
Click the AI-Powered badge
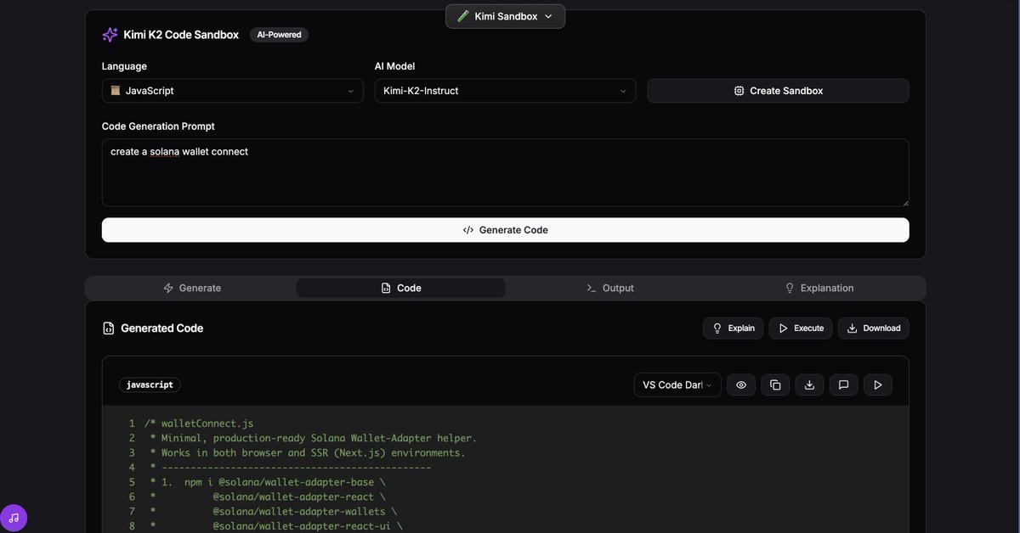click(x=279, y=35)
